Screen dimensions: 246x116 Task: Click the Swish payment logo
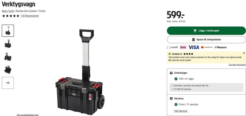(172, 47)
